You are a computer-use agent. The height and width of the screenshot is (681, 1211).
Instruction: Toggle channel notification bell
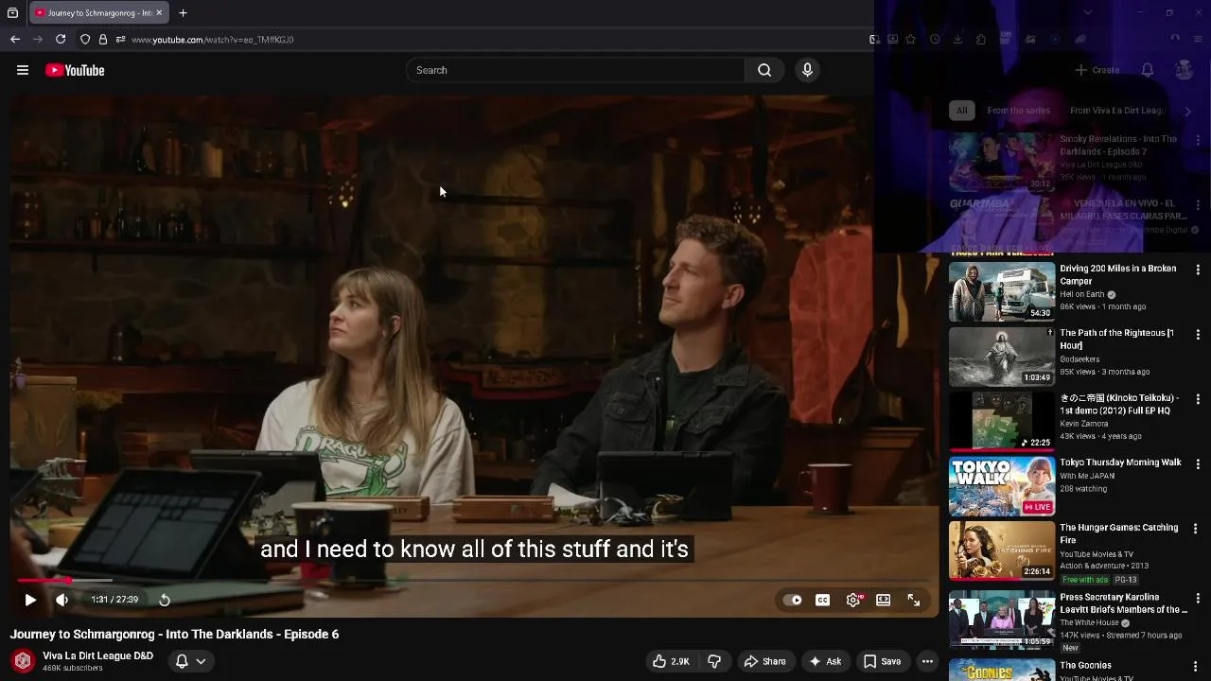[x=182, y=661]
